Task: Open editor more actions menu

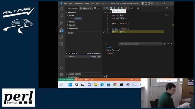Action: pos(171,8)
